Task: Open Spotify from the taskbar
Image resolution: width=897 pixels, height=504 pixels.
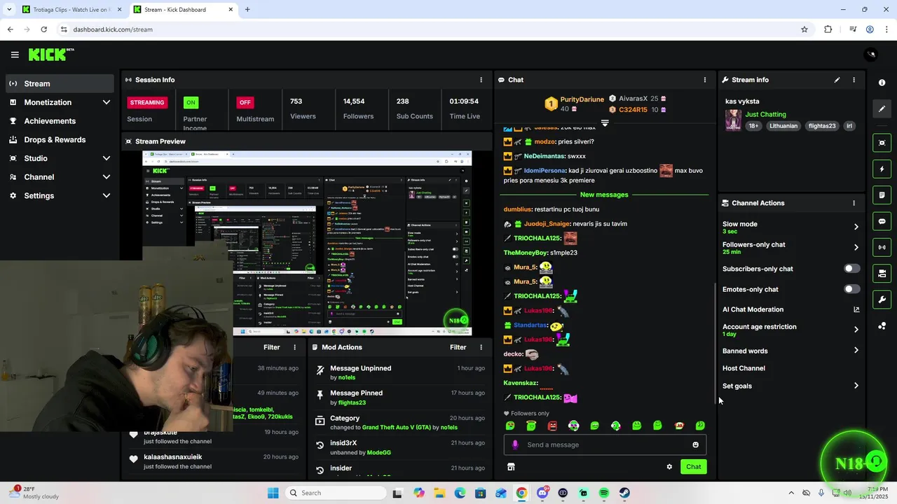Action: (604, 493)
